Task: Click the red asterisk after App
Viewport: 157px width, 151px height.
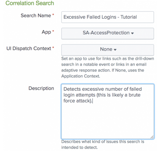Action: [53, 32]
